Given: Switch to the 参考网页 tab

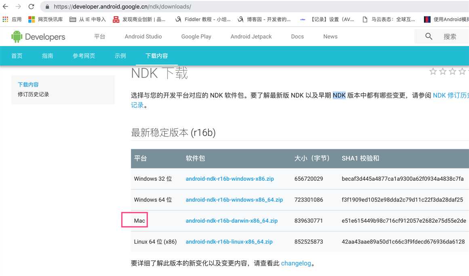Looking at the screenshot, I should click(84, 56).
